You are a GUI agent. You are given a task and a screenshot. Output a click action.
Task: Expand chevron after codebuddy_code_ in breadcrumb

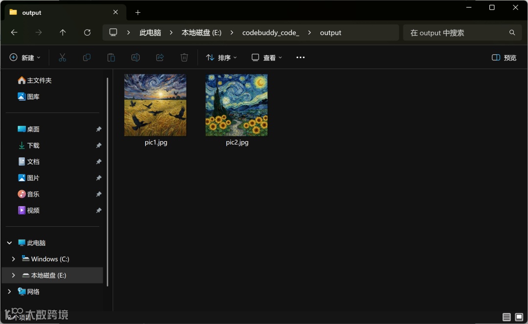(x=309, y=33)
